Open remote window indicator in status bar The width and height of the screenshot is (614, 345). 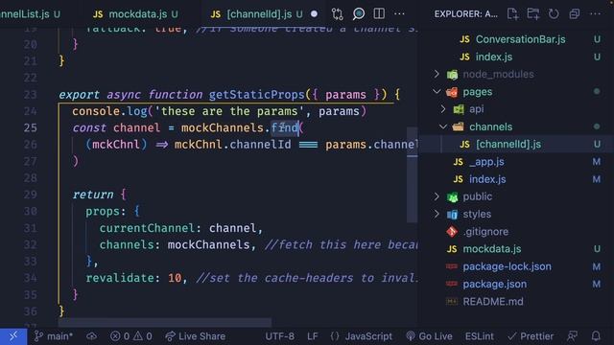[13, 336]
